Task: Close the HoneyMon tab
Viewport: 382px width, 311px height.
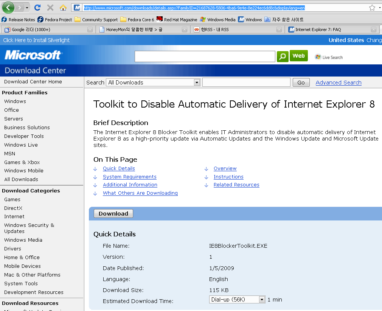Action: coord(185,30)
